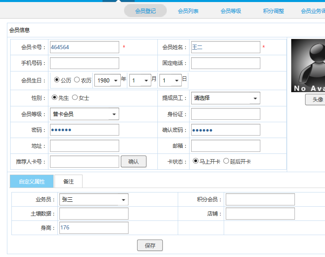Select 马上开卡 card status
Screen dimensions: 325x257
[x=196, y=161]
